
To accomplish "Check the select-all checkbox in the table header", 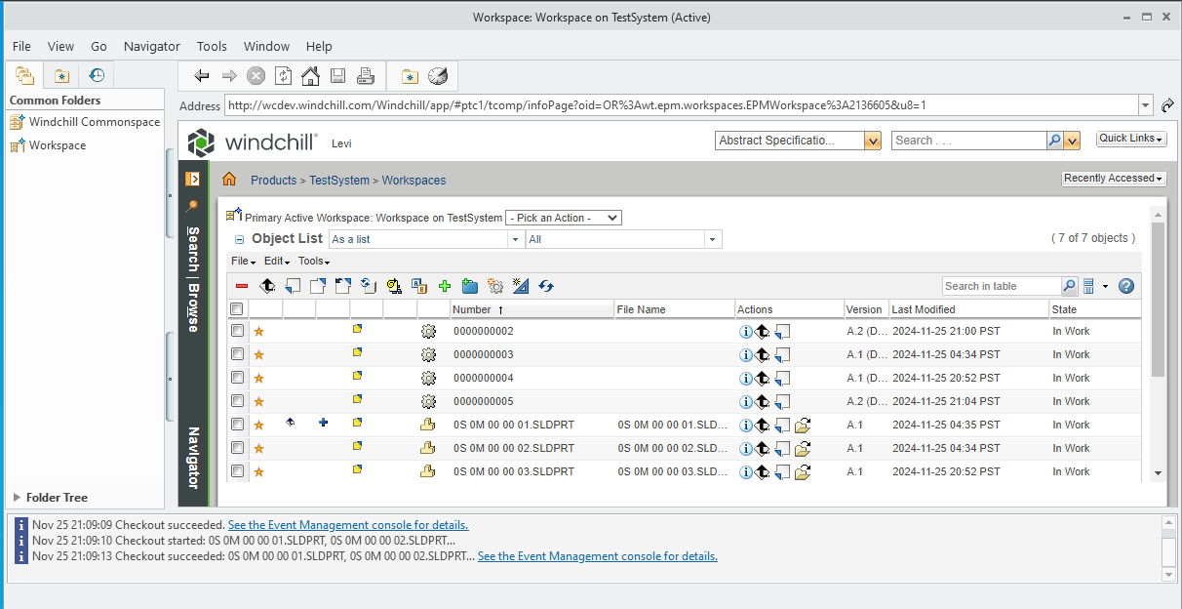I will [236, 308].
